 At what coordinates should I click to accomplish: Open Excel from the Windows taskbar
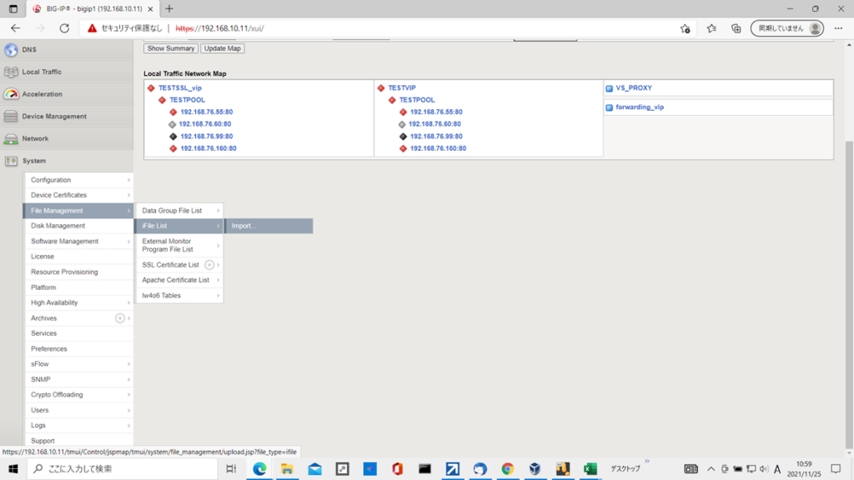(590, 469)
